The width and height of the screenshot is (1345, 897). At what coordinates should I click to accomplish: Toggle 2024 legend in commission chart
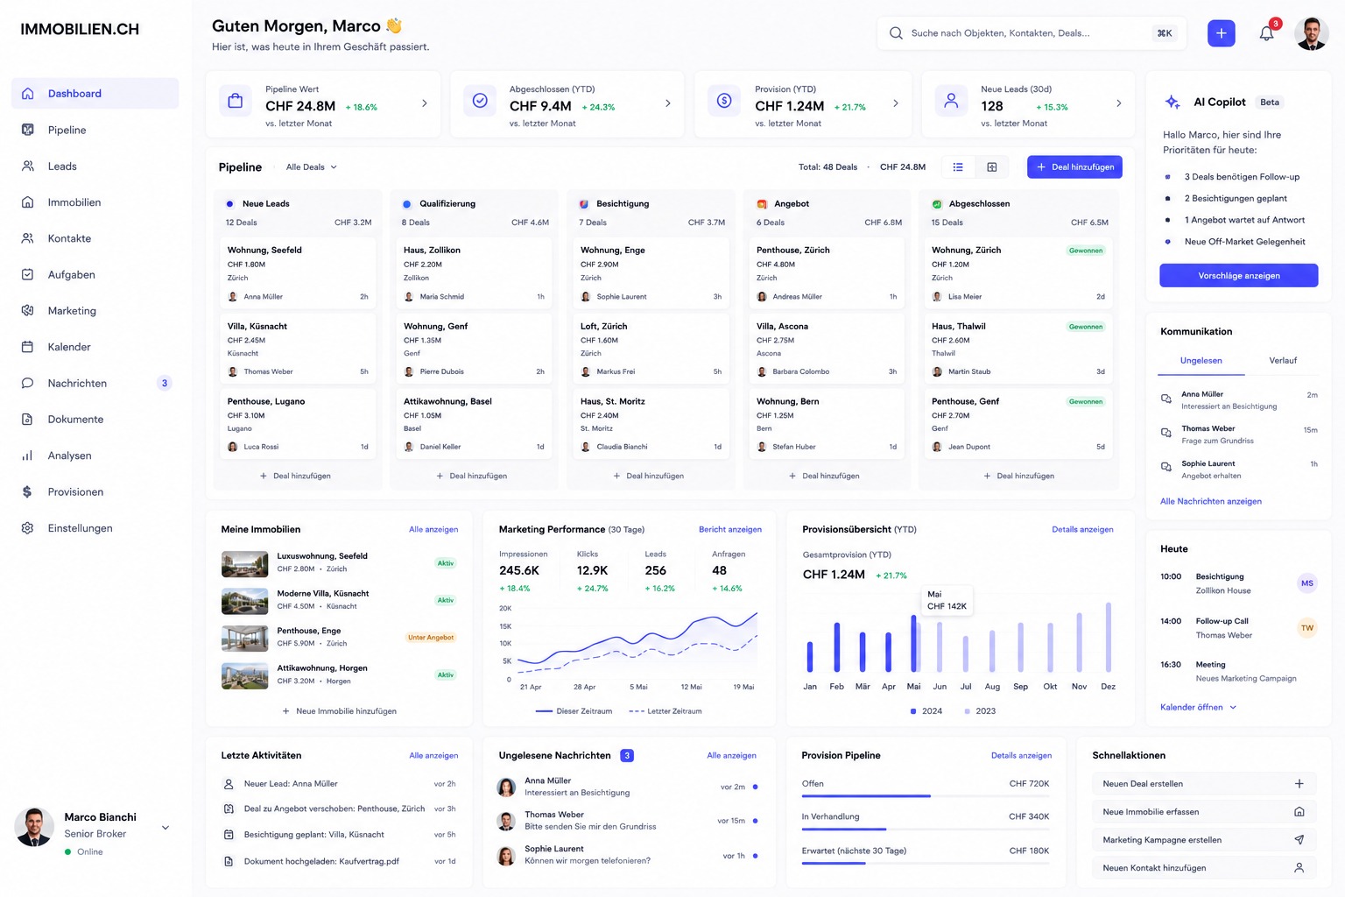[926, 711]
